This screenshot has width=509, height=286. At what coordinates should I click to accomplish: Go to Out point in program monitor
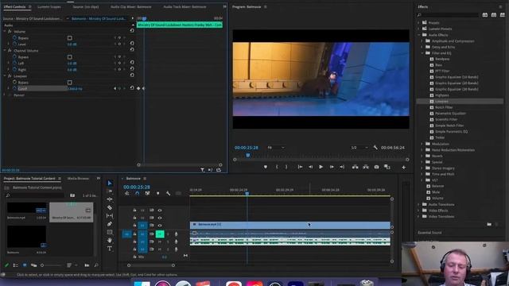[x=342, y=167]
